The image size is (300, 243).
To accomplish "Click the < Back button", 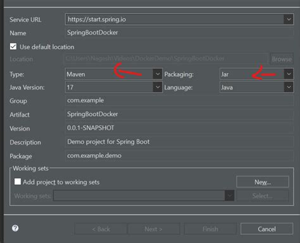I will coord(101,228).
